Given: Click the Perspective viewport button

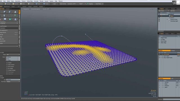Looking at the screenshot, I should [26, 9].
